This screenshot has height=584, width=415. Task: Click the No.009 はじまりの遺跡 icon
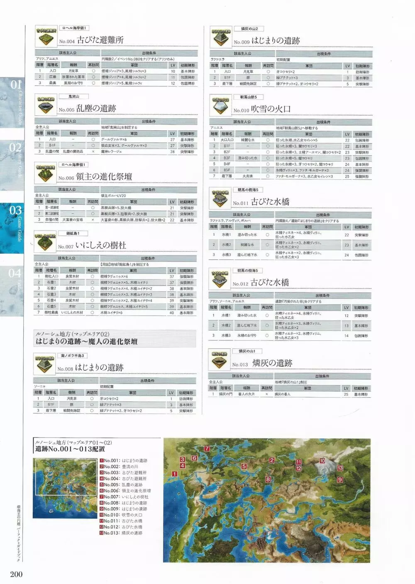pyautogui.click(x=221, y=37)
